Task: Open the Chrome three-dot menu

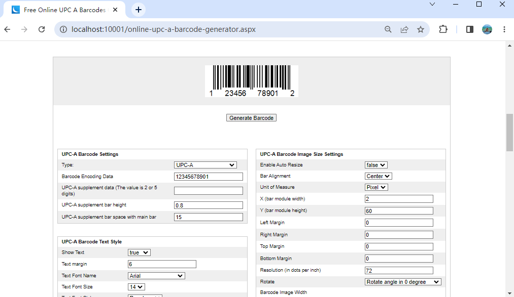Action: click(504, 29)
